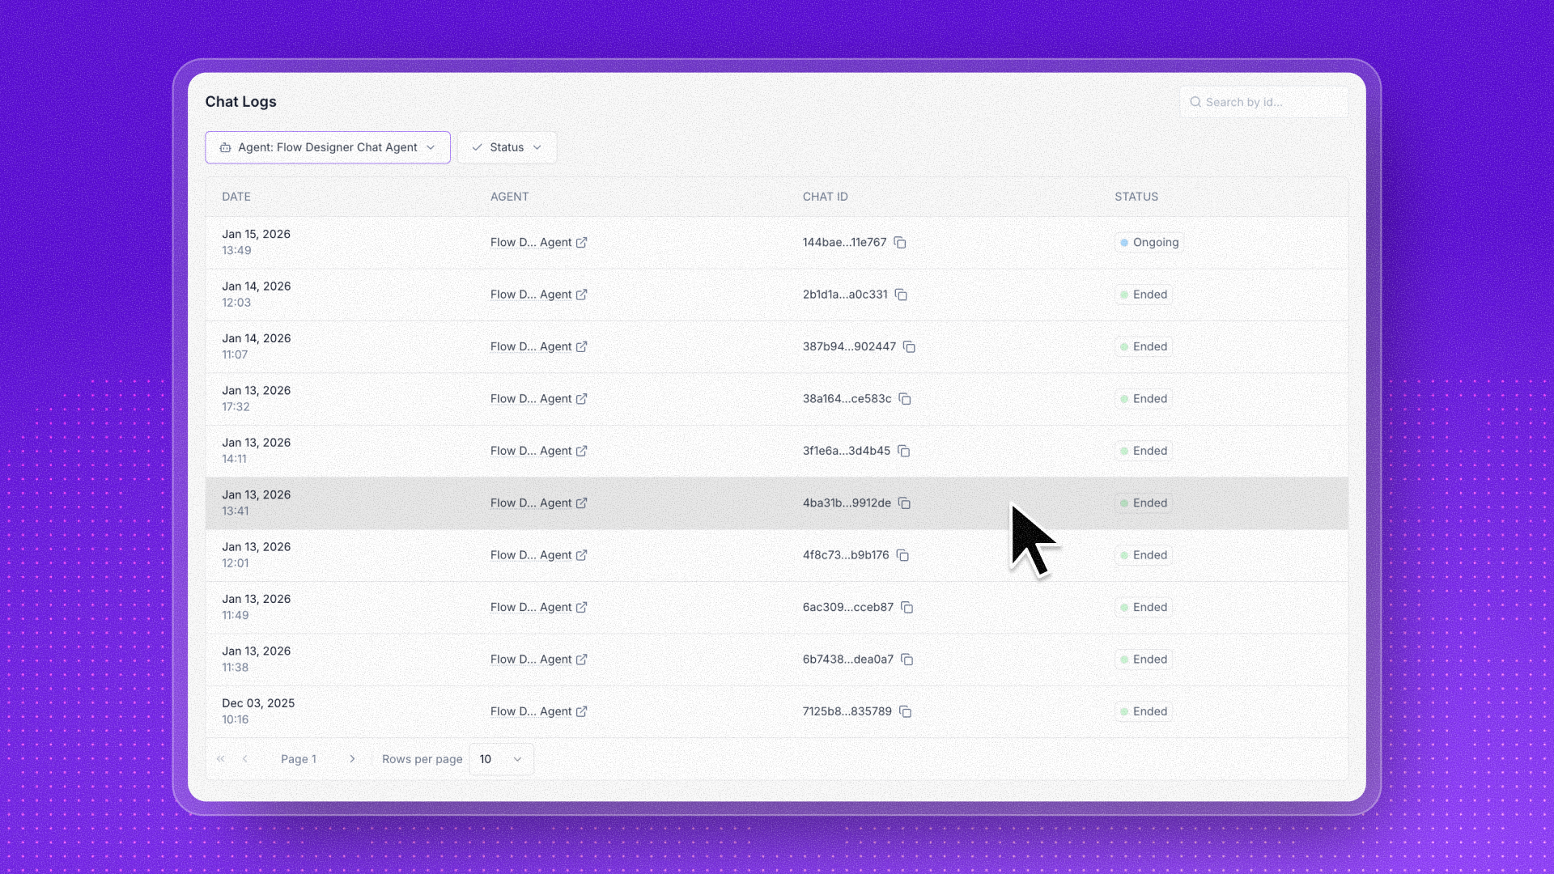This screenshot has width=1554, height=874.
Task: Expand the Status filter dropdown
Action: [507, 147]
